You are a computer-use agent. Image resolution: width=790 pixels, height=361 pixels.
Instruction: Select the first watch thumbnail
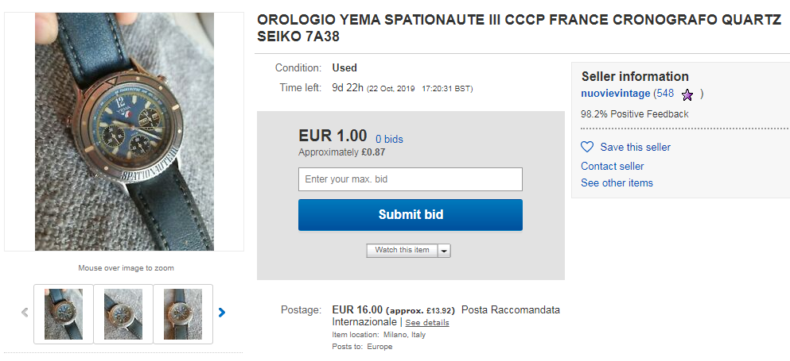[x=64, y=313]
